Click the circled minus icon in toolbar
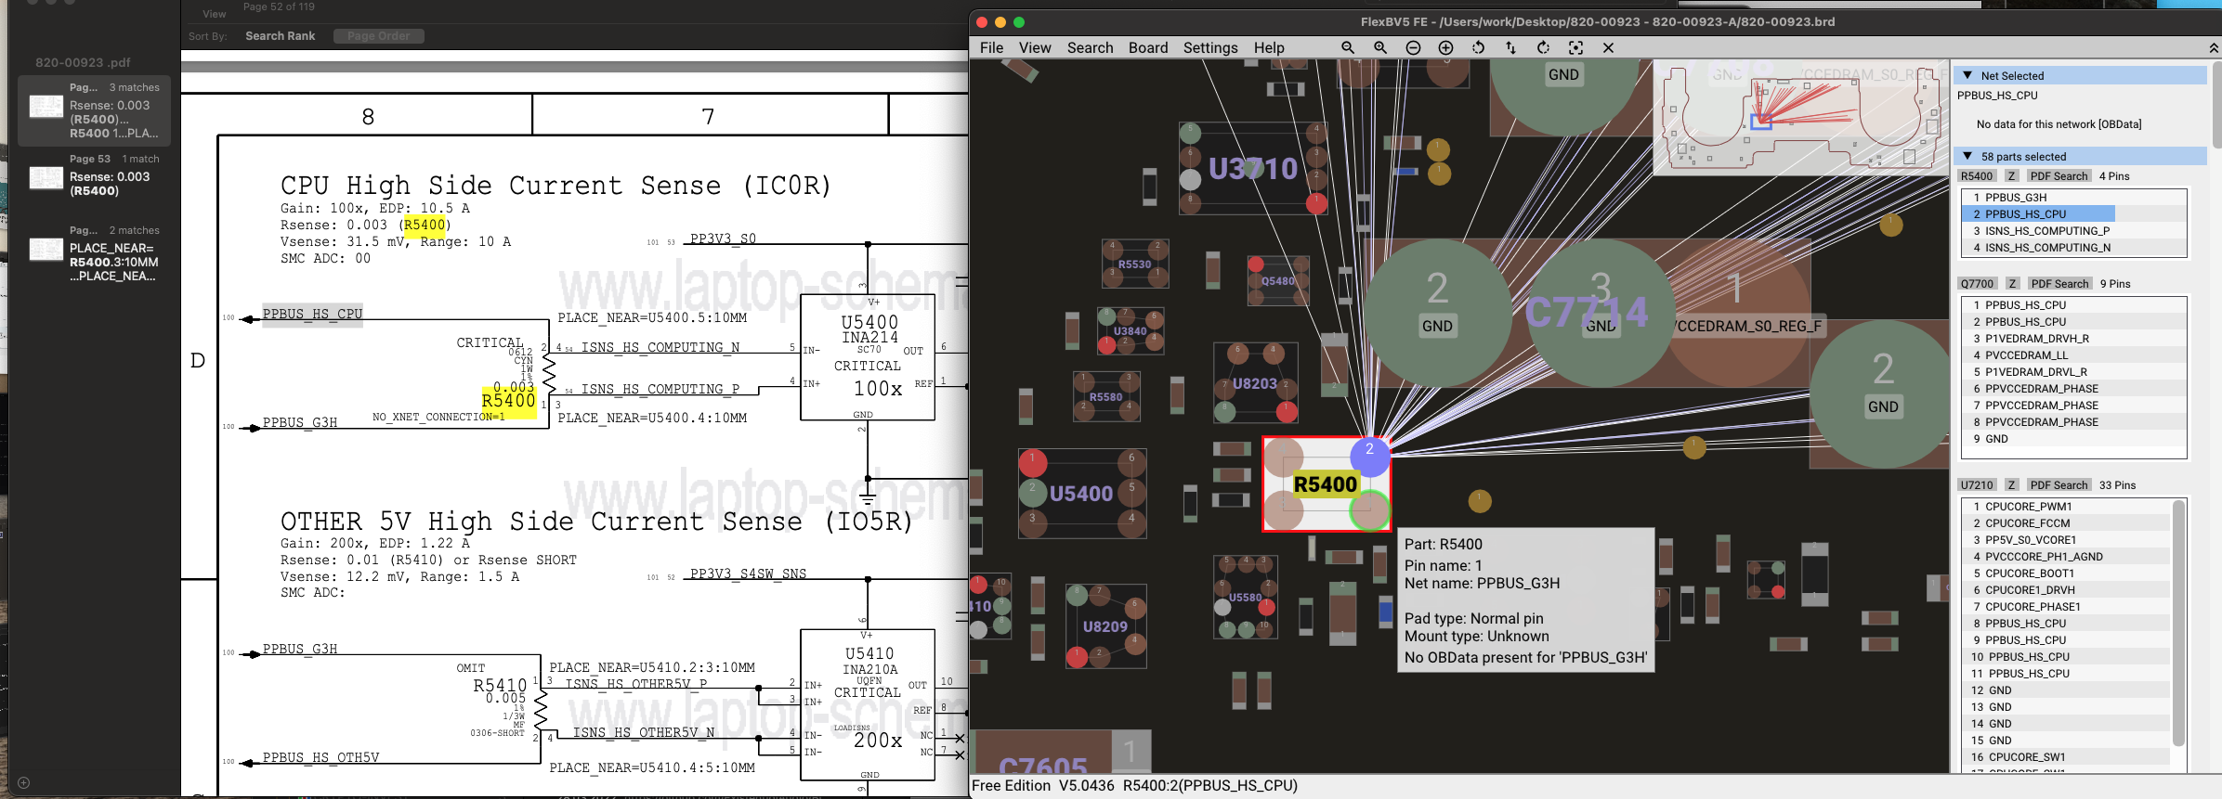This screenshot has width=2222, height=799. point(1413,47)
